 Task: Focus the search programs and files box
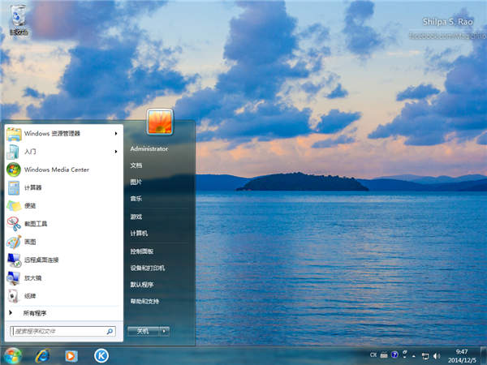57,331
